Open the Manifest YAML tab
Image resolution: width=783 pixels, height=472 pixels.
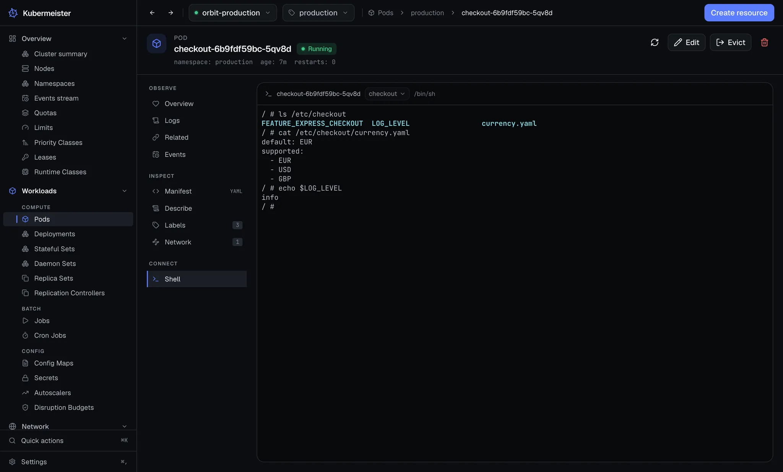pyautogui.click(x=197, y=191)
